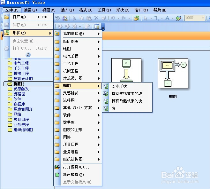210x189 pixels.
Task: Click the New Stencil green page icon
Action: point(57,175)
